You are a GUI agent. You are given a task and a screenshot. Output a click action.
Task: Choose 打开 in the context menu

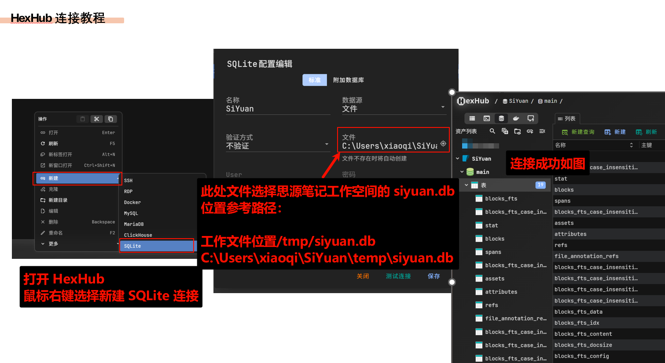point(78,133)
